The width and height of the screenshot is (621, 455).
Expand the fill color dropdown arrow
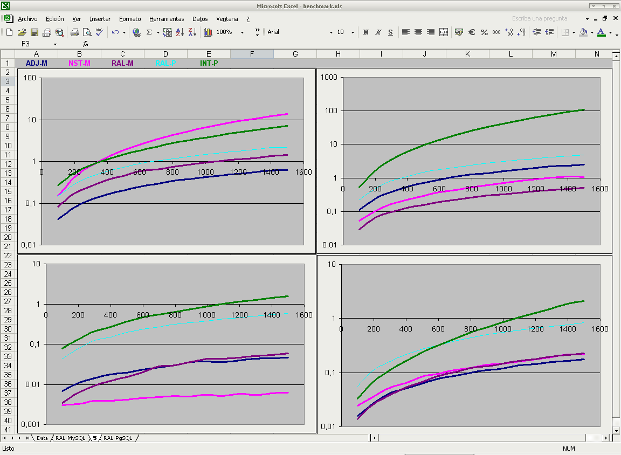[x=592, y=32]
